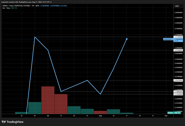Click the 0.16800000 price axis tick
This screenshot has width=185, height=126.
tap(178, 99)
